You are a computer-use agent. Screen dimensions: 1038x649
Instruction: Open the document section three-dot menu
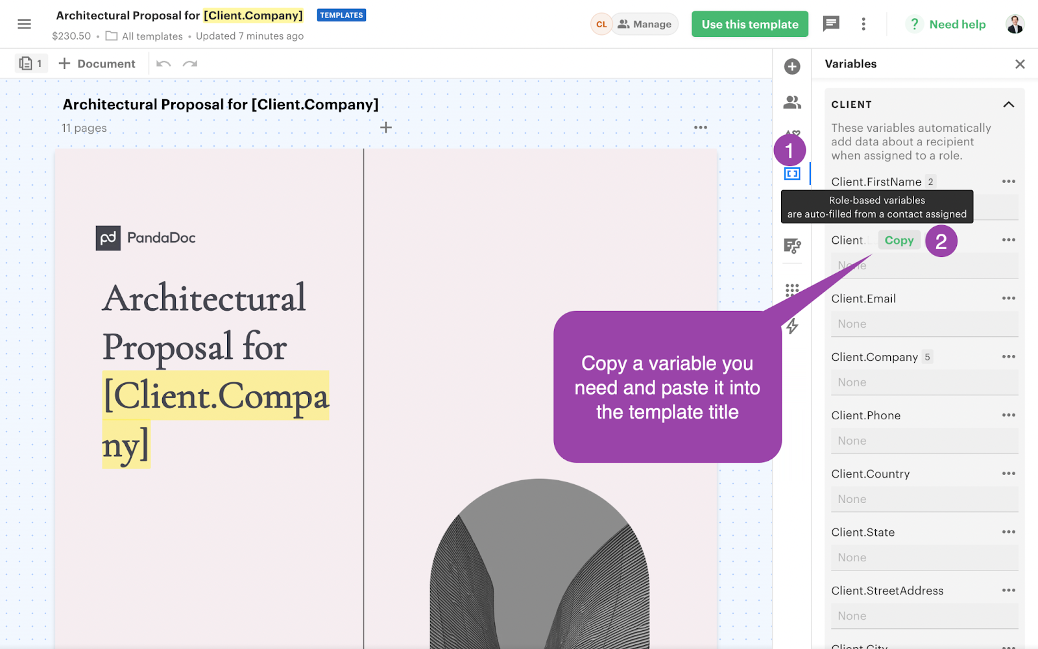700,128
